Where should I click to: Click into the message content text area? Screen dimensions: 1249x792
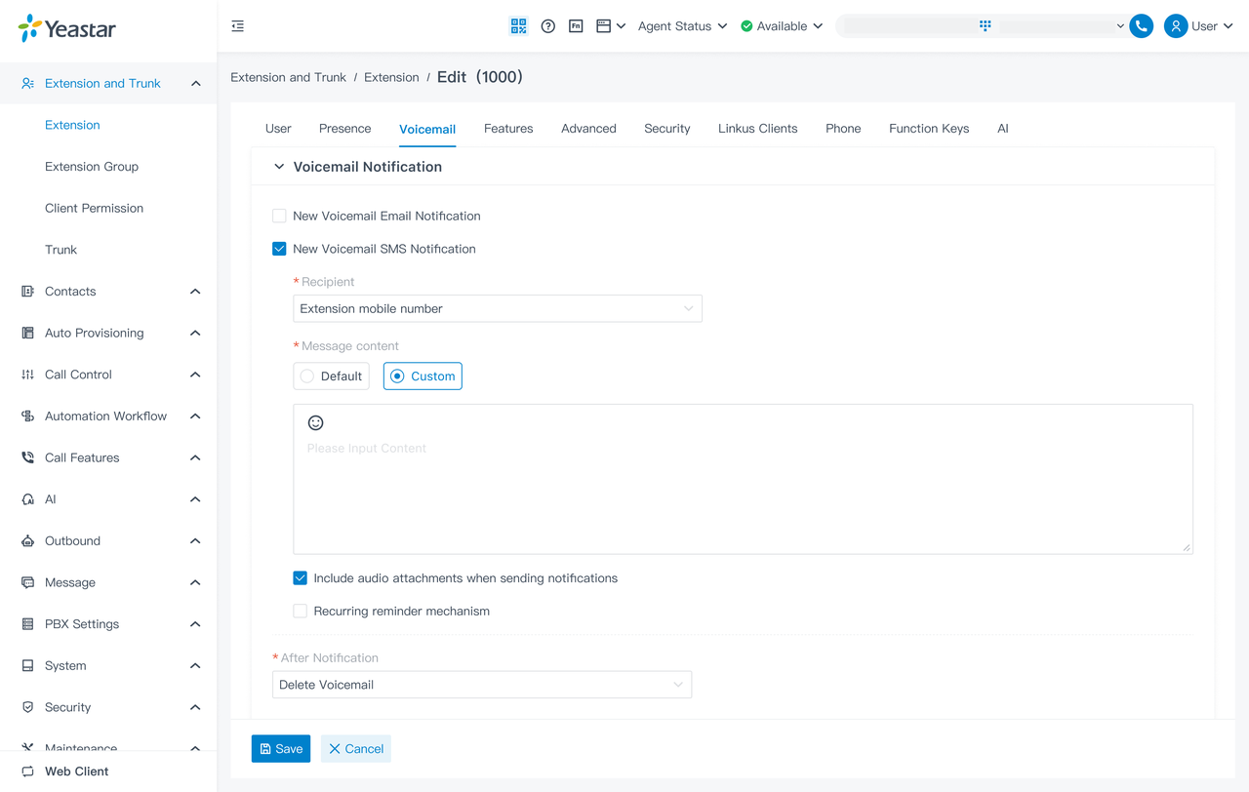[x=743, y=479]
